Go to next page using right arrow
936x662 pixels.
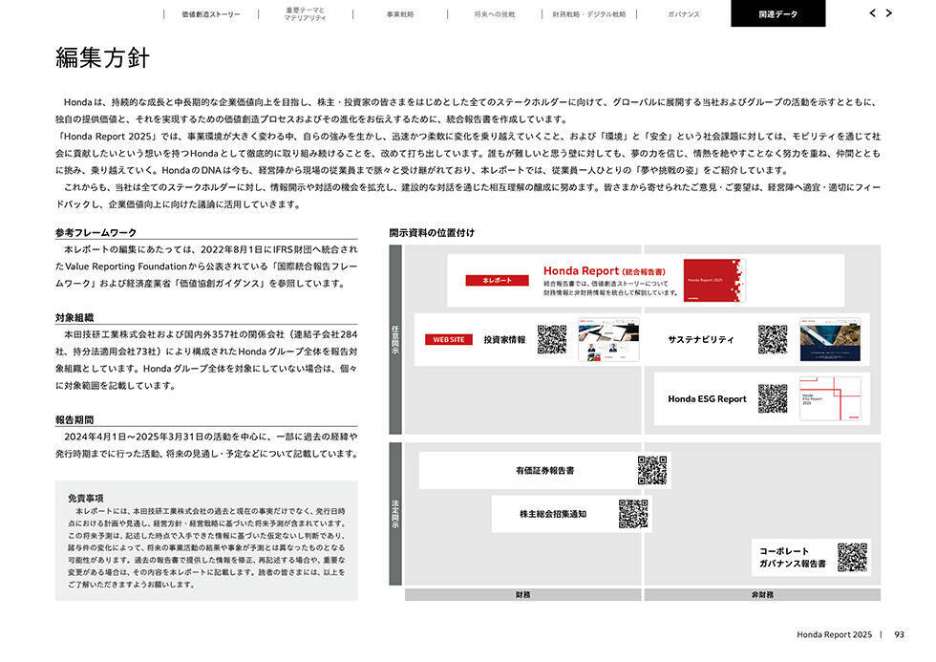coord(889,13)
